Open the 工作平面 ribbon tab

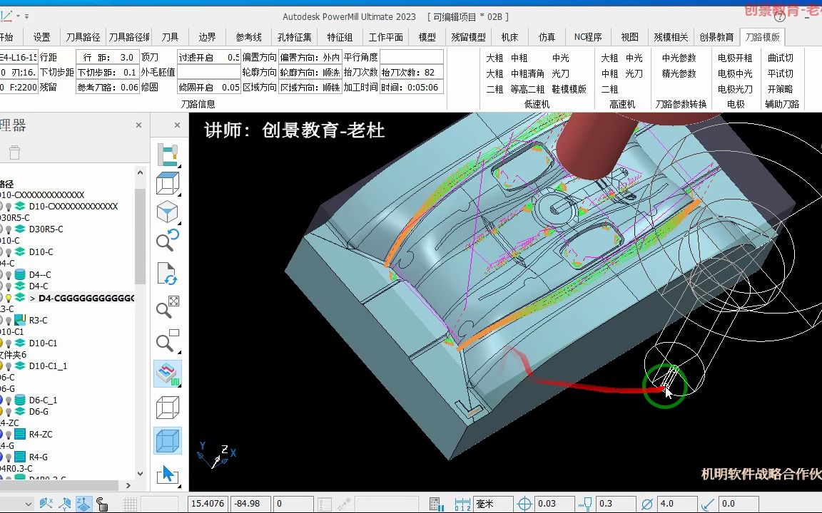[x=386, y=36]
